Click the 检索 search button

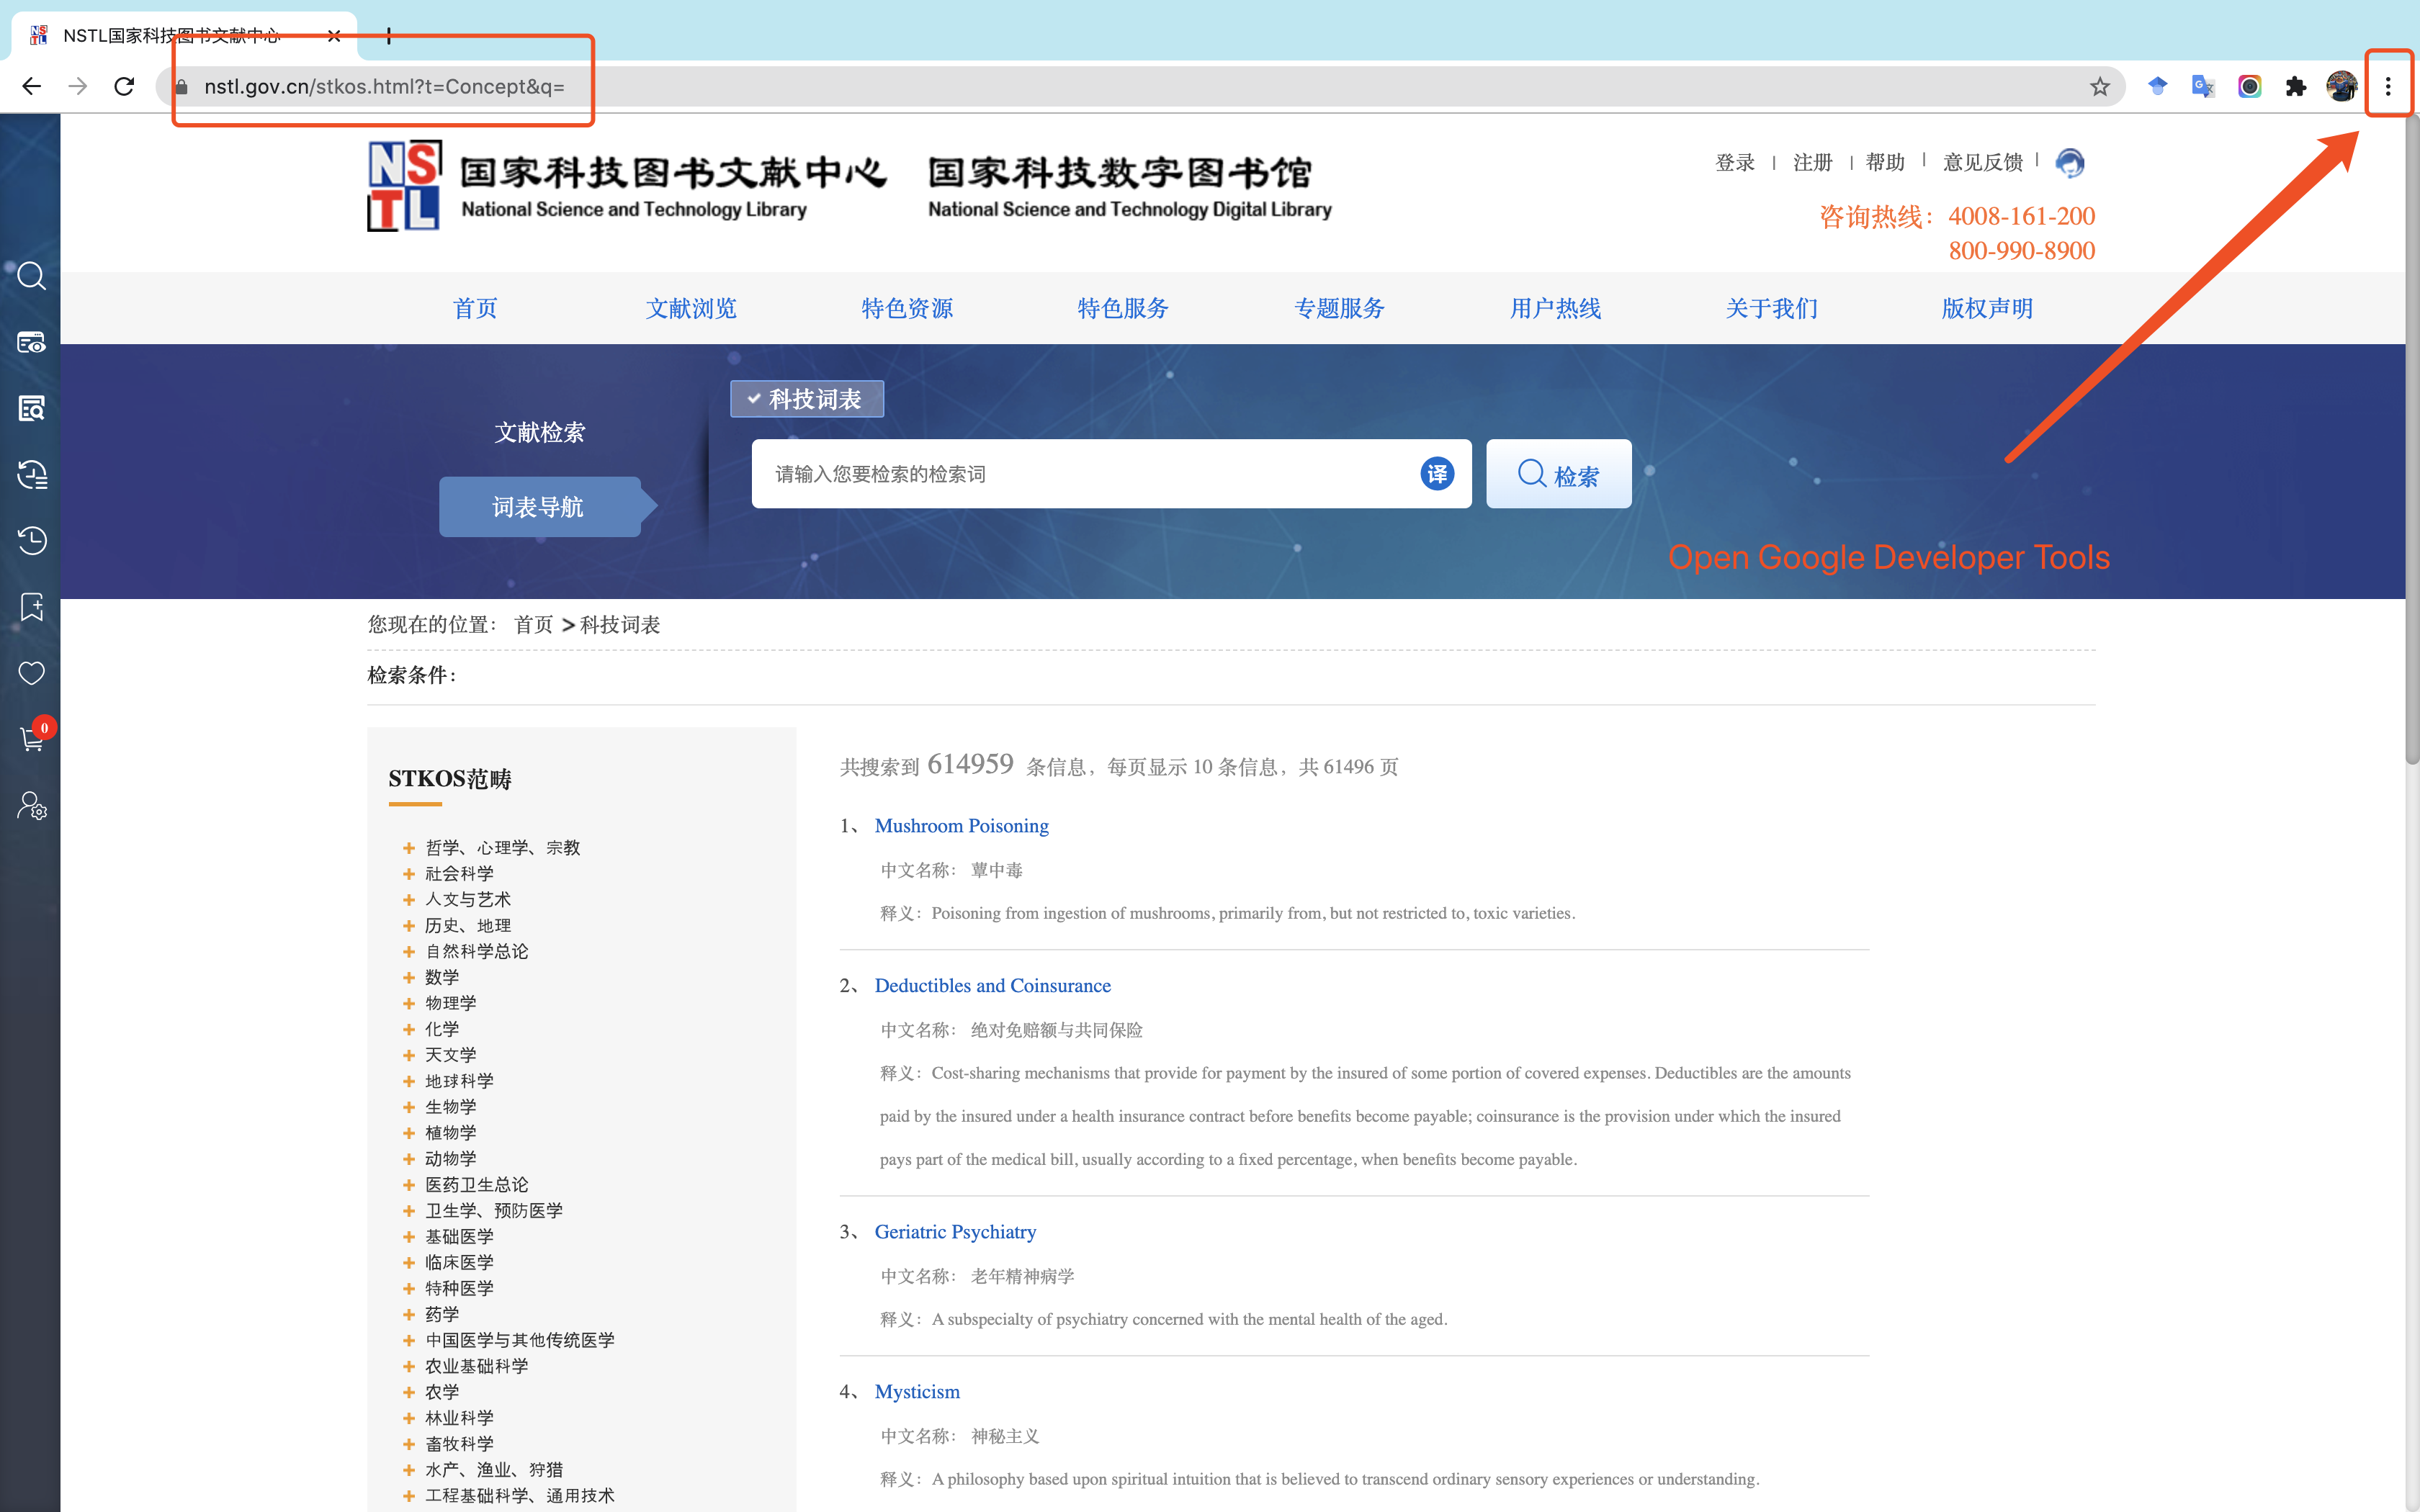point(1558,475)
